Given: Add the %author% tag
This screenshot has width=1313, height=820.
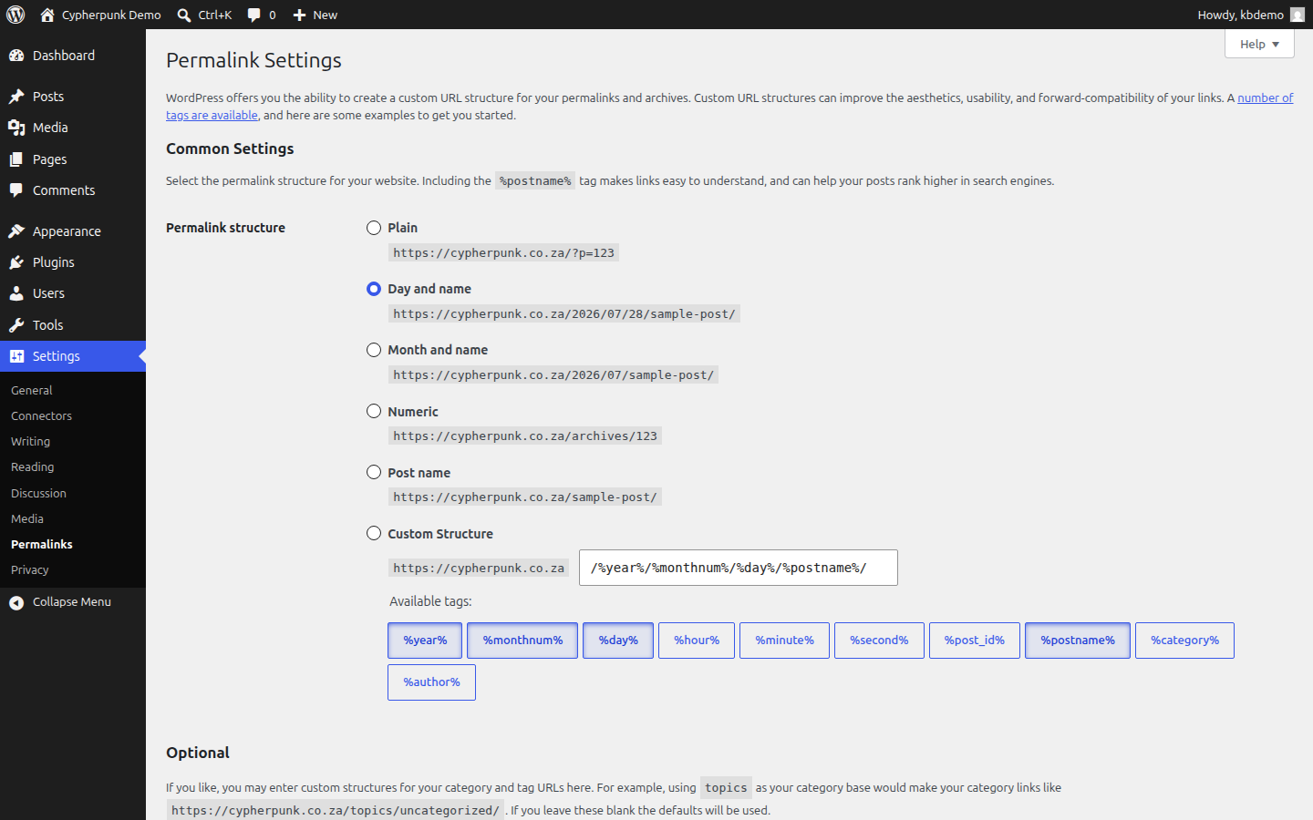Looking at the screenshot, I should tap(431, 682).
